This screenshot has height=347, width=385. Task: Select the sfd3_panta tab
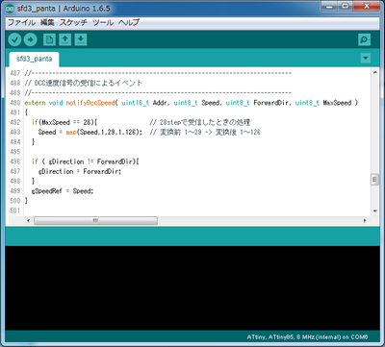point(34,60)
